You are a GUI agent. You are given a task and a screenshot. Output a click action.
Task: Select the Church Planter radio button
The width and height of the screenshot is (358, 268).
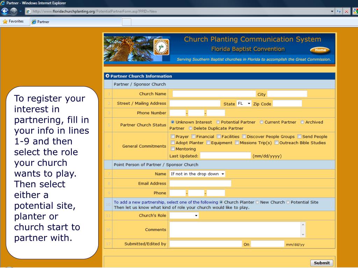[221, 202]
